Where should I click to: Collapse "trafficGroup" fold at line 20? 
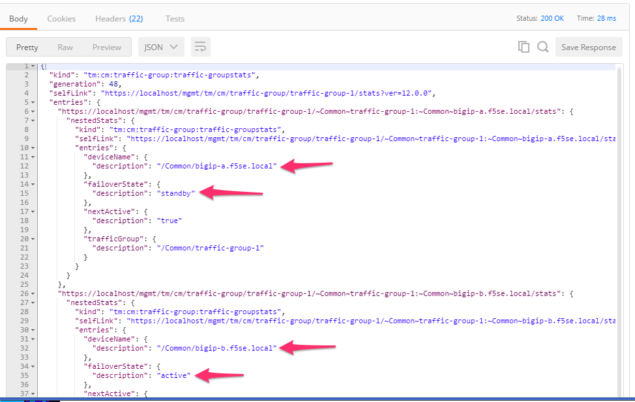tap(33, 239)
